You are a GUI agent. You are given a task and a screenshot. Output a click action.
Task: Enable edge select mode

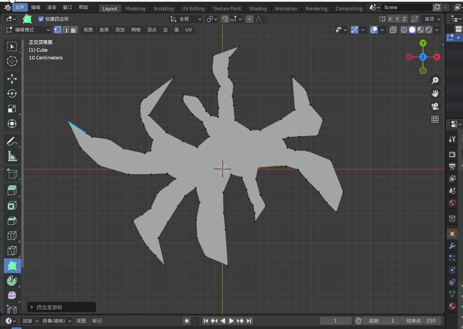(66, 30)
